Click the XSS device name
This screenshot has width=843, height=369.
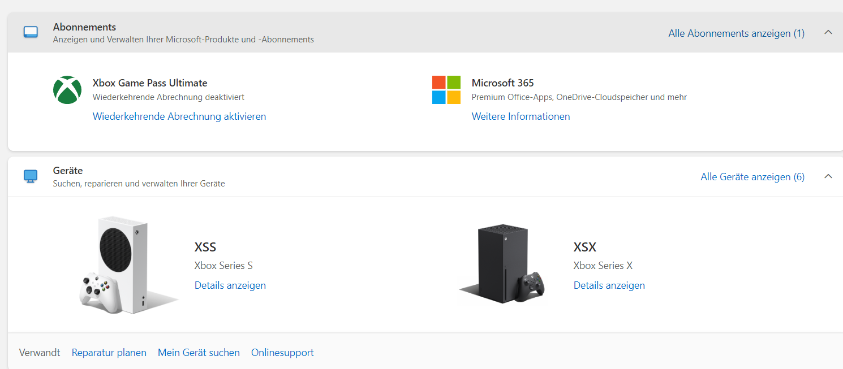(205, 247)
